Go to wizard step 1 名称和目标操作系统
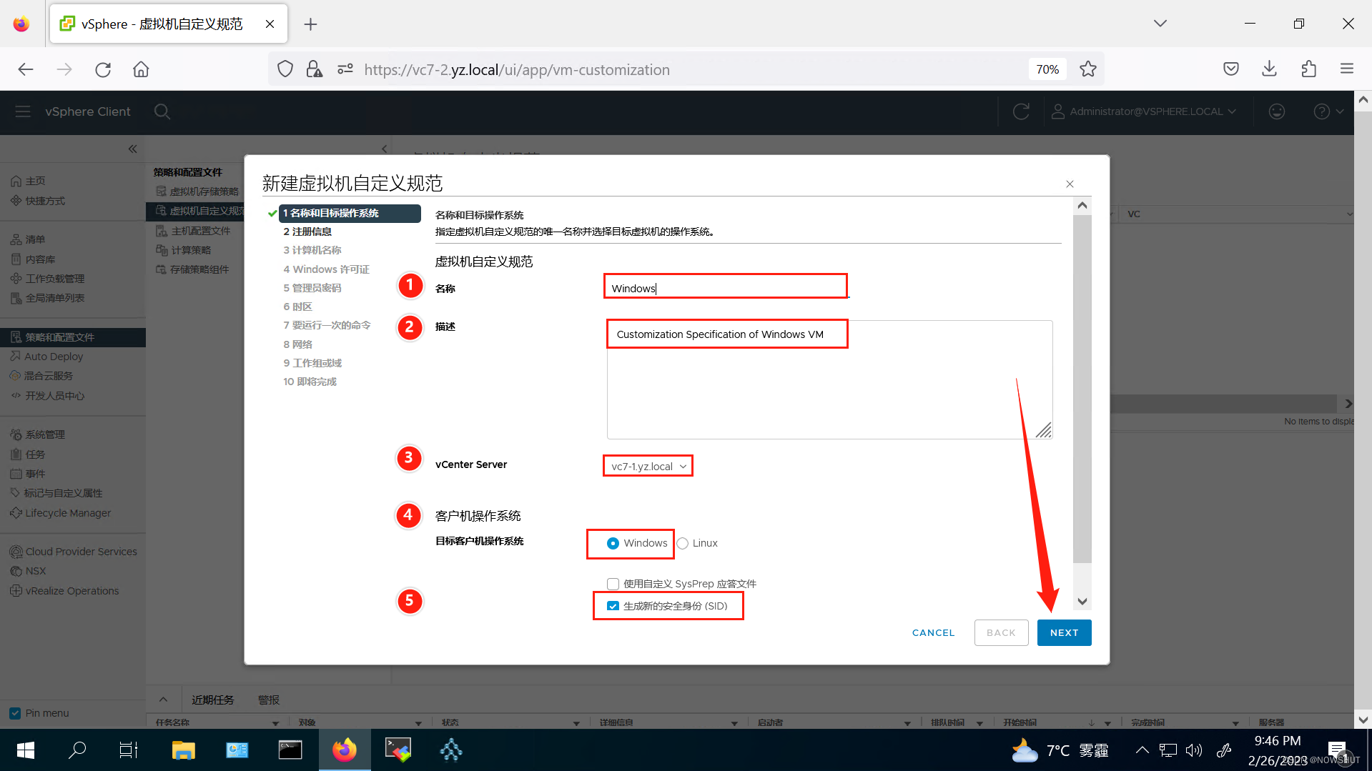1372x771 pixels. point(349,213)
